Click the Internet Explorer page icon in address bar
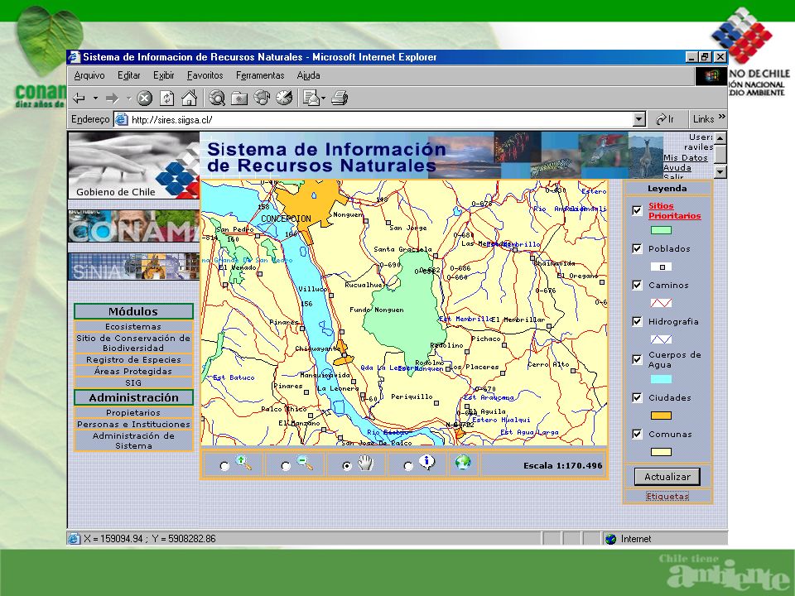This screenshot has height=596, width=795. 121,119
